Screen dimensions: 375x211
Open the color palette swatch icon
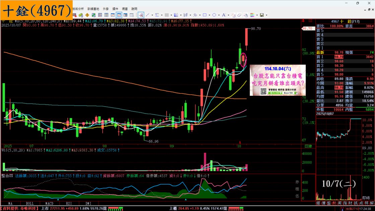(x=252, y=15)
